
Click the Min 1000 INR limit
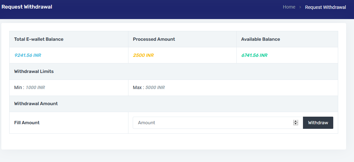(29, 87)
